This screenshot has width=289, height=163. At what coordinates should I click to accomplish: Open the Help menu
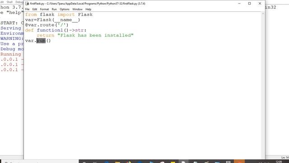pyautogui.click(x=89, y=9)
